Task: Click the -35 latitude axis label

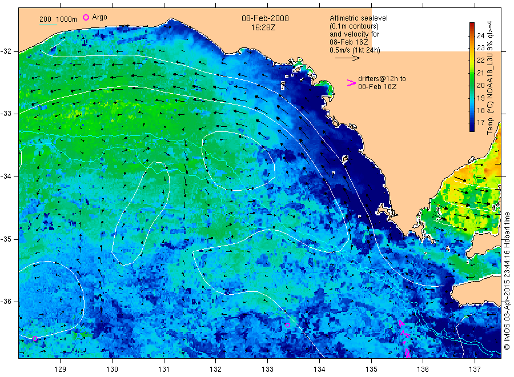Action: pos(6,239)
